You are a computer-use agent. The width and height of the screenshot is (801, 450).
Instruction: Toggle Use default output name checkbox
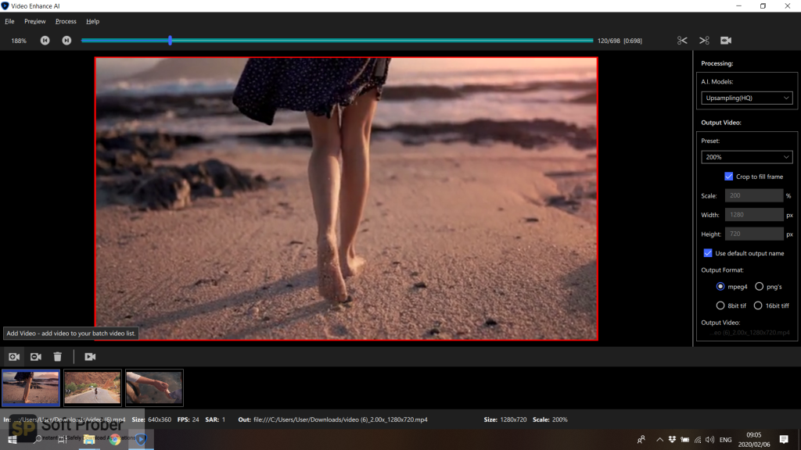coord(708,253)
